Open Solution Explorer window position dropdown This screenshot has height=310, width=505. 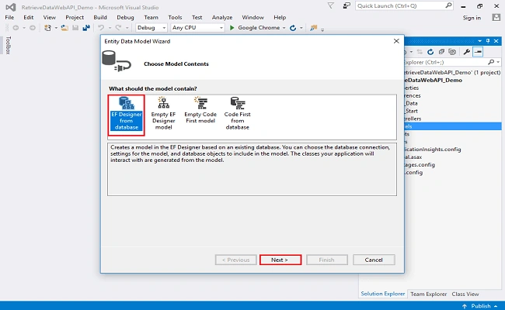pyautogui.click(x=479, y=41)
